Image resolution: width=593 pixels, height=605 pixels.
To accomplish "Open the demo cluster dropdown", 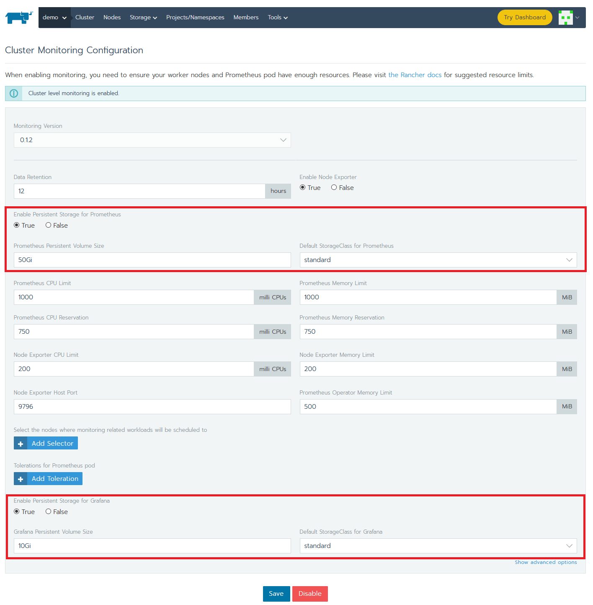I will pyautogui.click(x=54, y=18).
